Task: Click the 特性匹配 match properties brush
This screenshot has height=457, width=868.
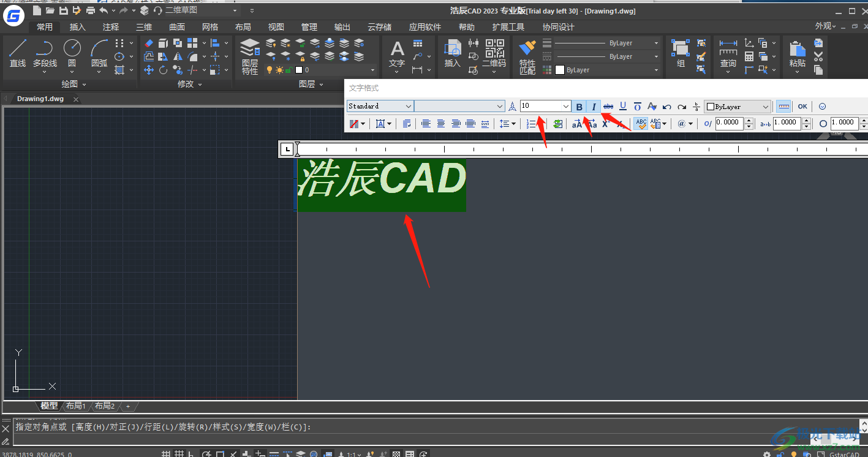Action: coord(527,57)
